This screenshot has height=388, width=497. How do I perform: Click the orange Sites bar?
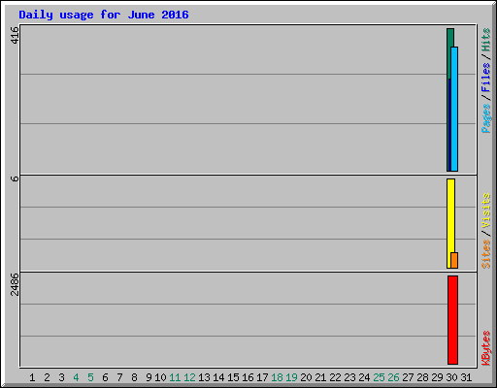(x=454, y=260)
